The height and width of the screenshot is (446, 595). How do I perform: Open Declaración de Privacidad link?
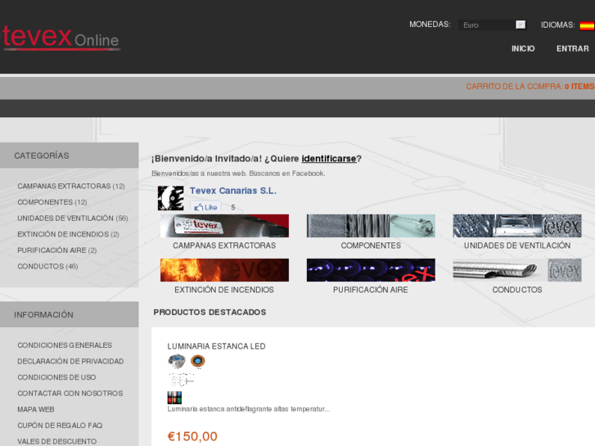coord(70,361)
